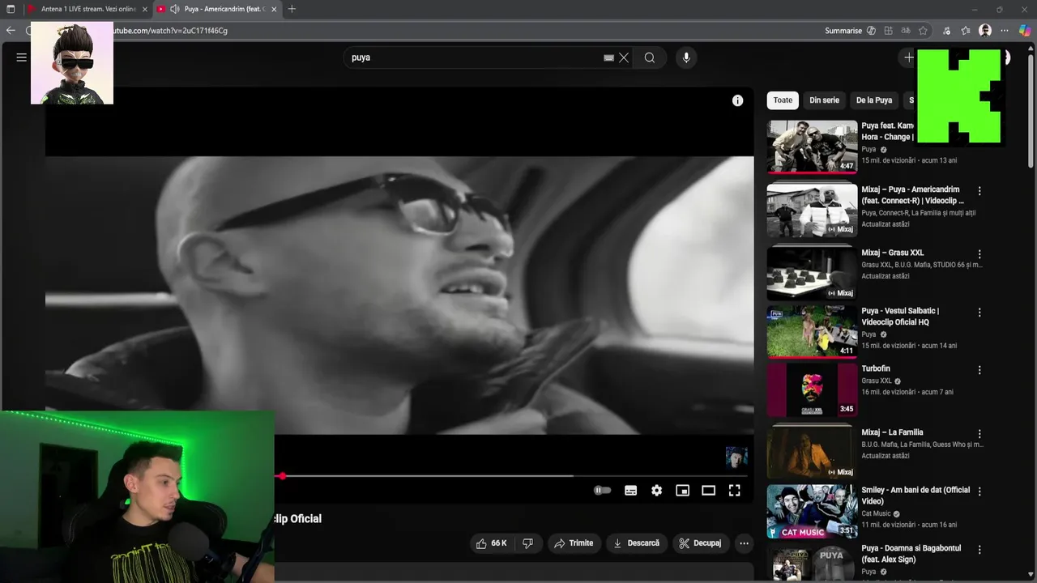Viewport: 1037px width, 583px height.
Task: Start voice search with the microphone
Action: click(x=686, y=57)
